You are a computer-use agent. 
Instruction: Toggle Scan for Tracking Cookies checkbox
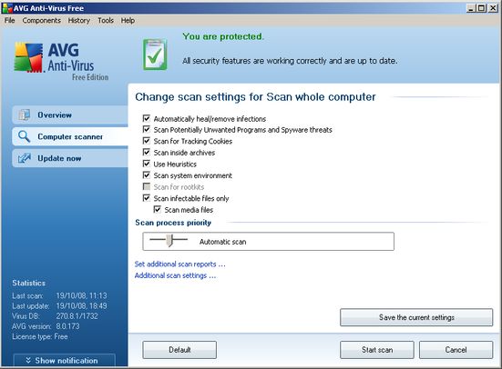click(147, 141)
